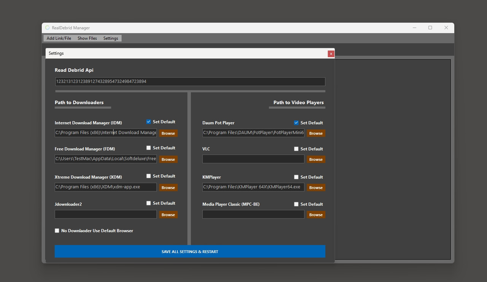Image resolution: width=487 pixels, height=282 pixels.
Task: Disable Set Default for Daum Pot Player
Action: coord(296,122)
